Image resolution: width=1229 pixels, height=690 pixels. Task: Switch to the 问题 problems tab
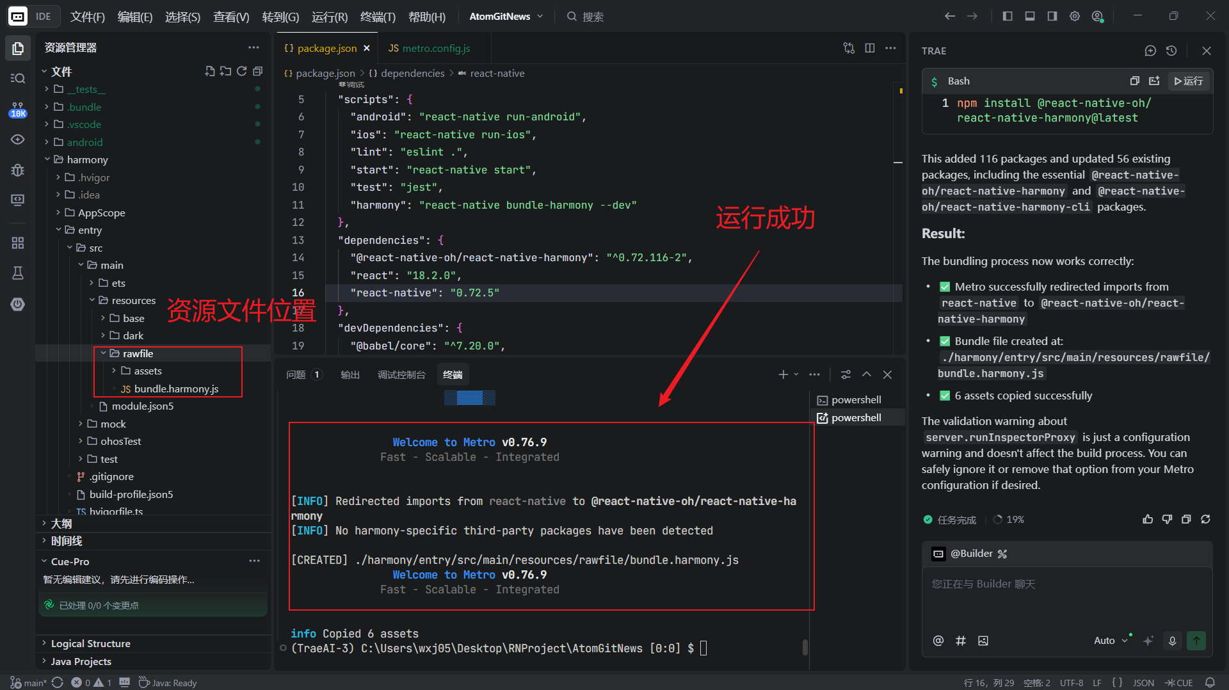coord(303,374)
